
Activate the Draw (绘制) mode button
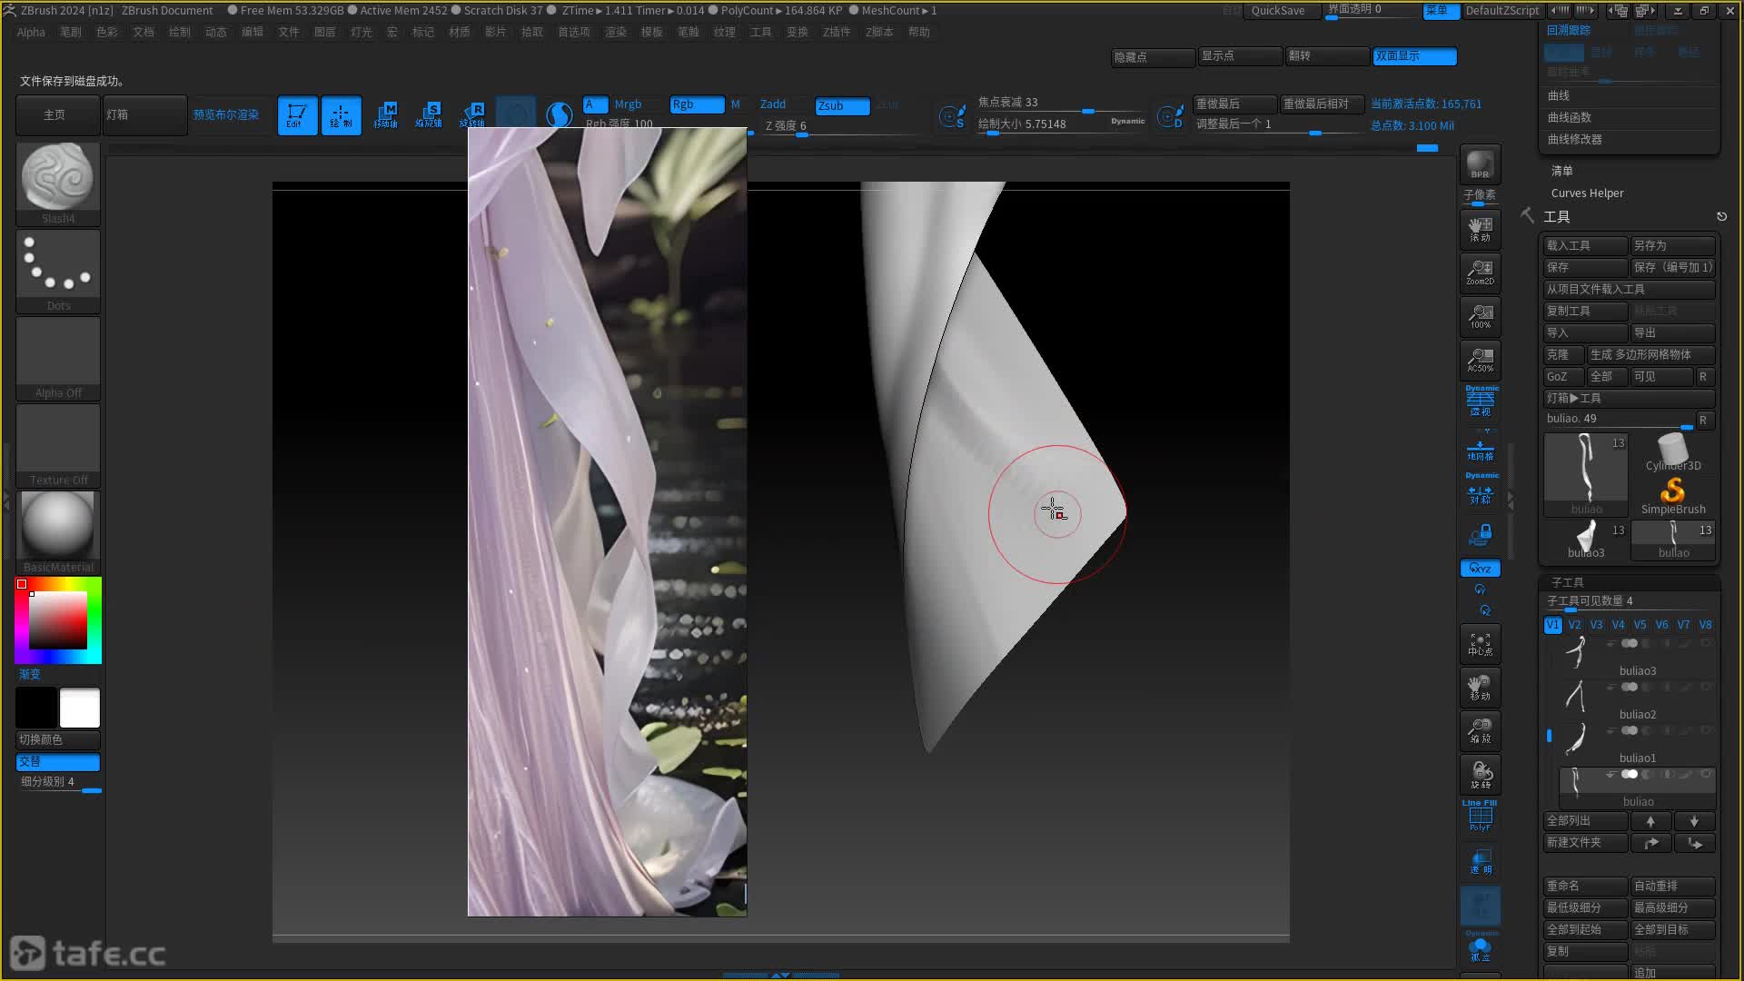(341, 115)
